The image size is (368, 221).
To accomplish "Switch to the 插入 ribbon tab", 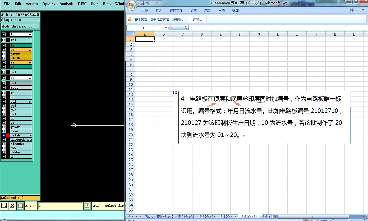I will [159, 10].
